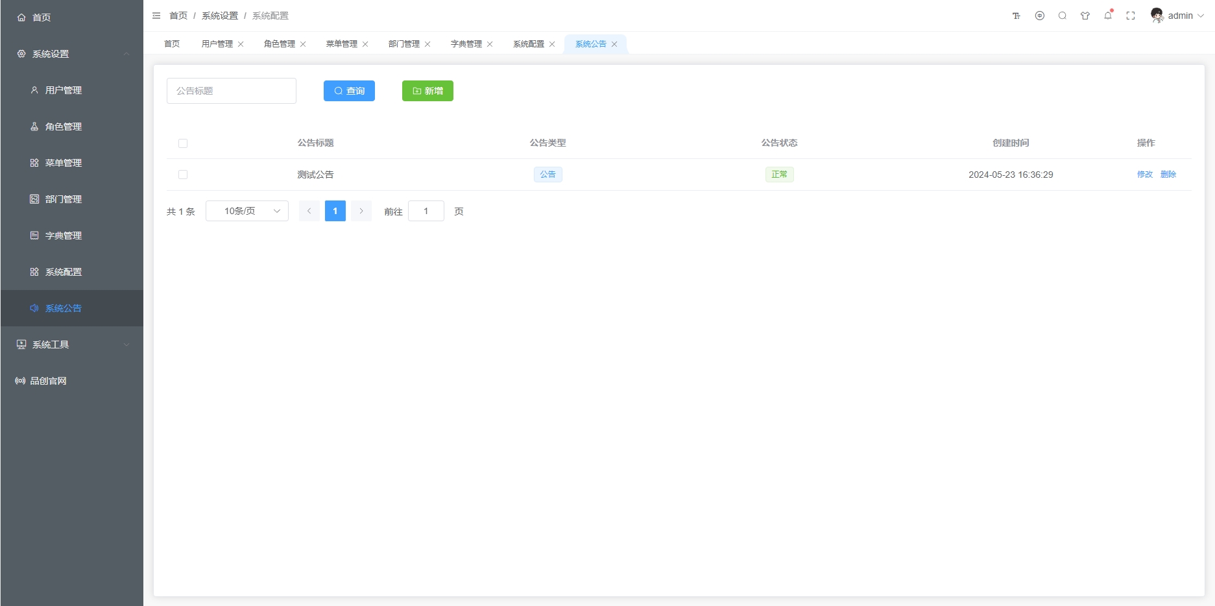The height and width of the screenshot is (606, 1215).
Task: Collapse sidebar with the hamburger icon
Action: tap(156, 16)
